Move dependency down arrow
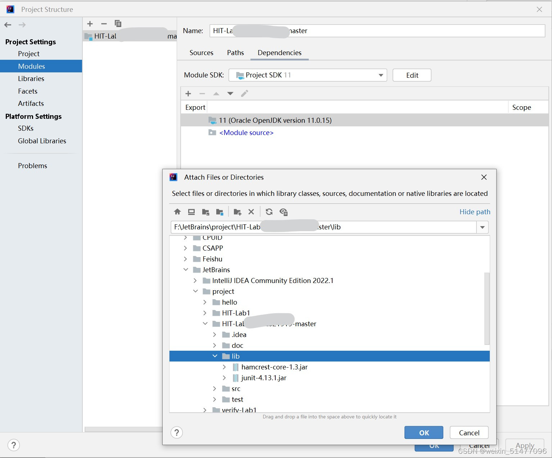The image size is (552, 458). pos(230,94)
